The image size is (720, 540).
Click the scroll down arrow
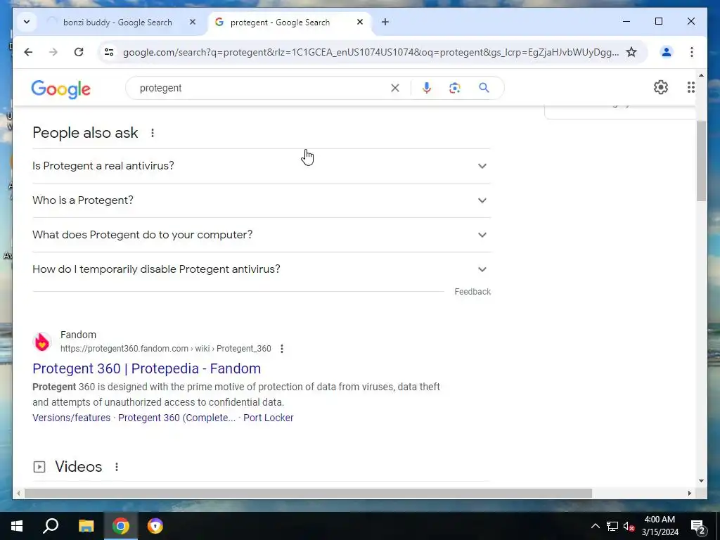701,481
